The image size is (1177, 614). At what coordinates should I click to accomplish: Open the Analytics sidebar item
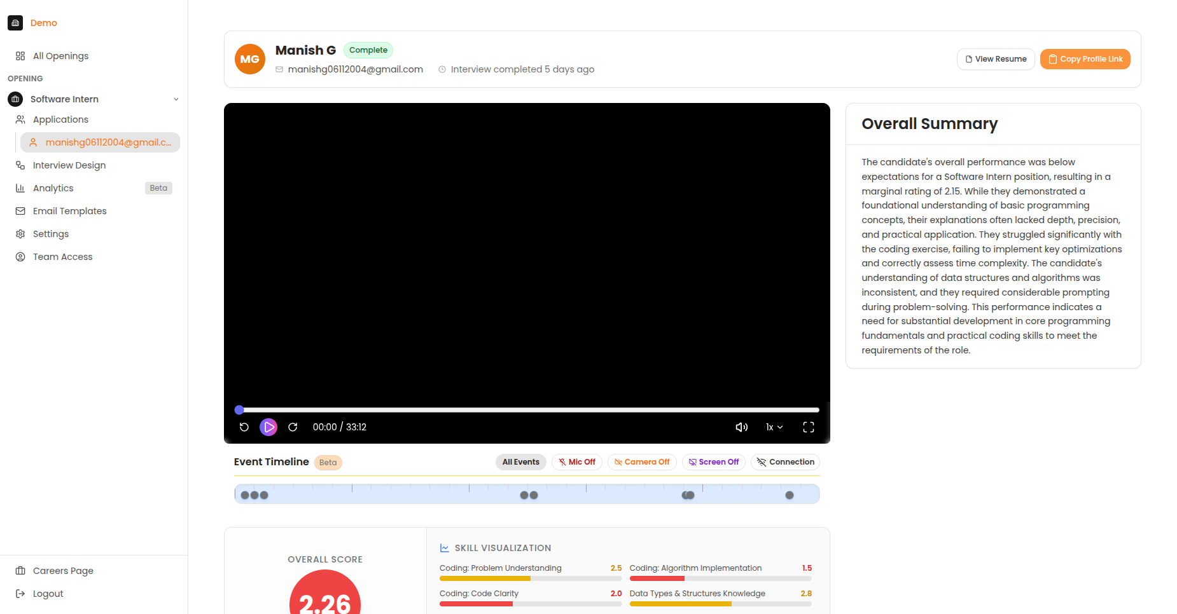coord(53,188)
